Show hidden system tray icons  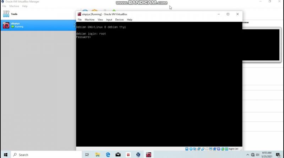pyautogui.click(x=247, y=155)
